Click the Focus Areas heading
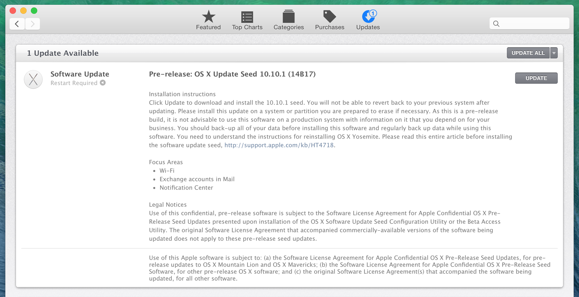 tap(166, 162)
